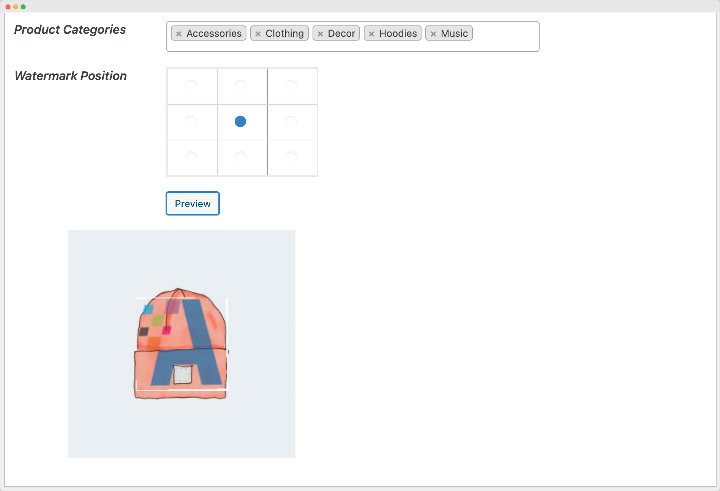Remove the Decor category tag

coord(321,33)
